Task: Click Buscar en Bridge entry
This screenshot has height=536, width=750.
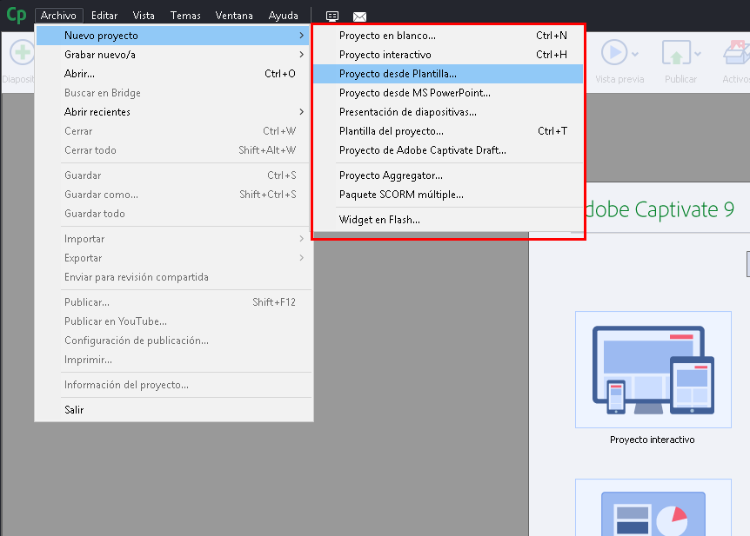Action: tap(172, 93)
